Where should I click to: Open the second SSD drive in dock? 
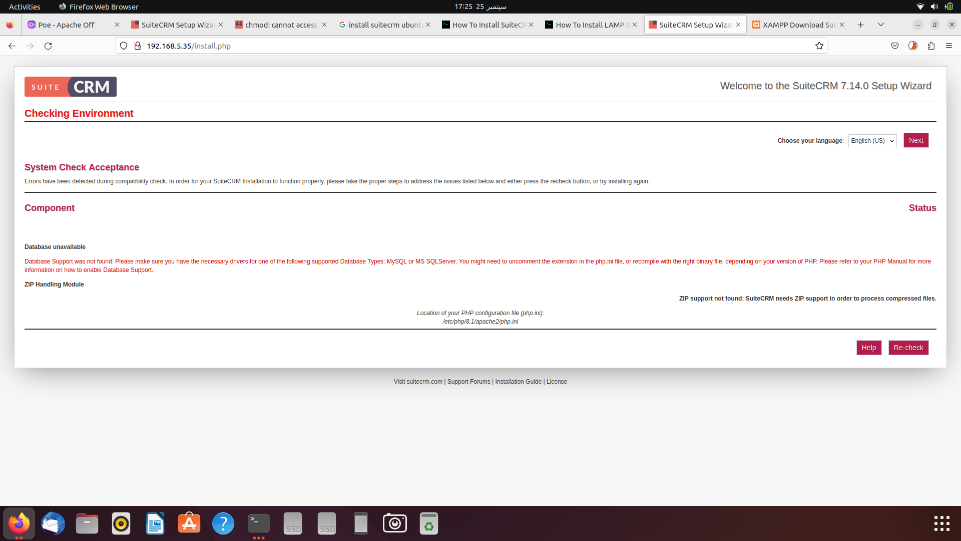(327, 523)
